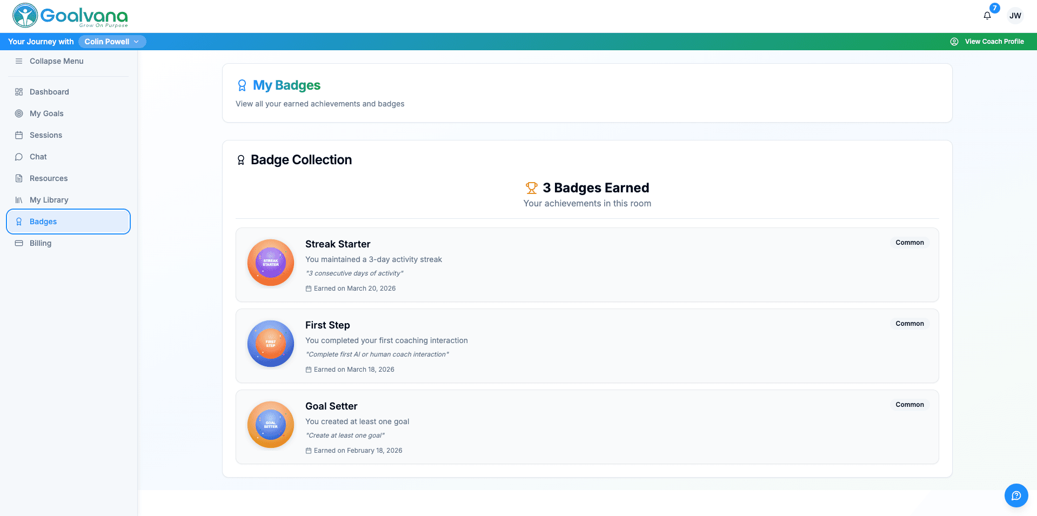Open the Colin Powell coach dropdown
The image size is (1037, 516).
tap(112, 42)
